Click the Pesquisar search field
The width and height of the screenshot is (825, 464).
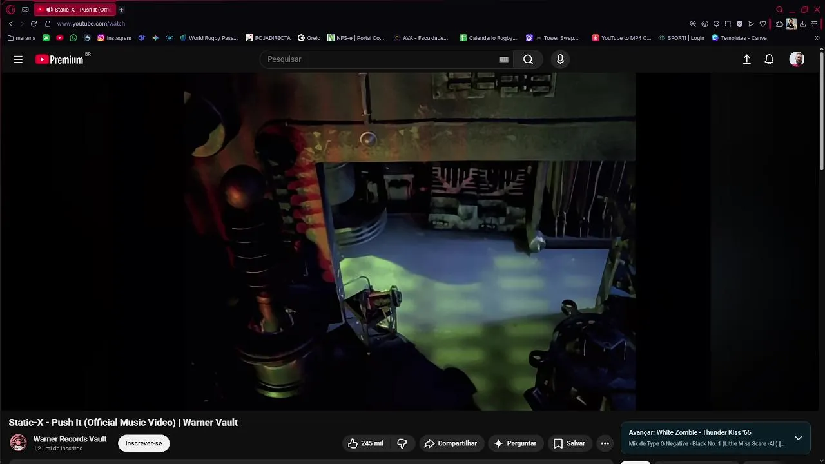point(382,59)
